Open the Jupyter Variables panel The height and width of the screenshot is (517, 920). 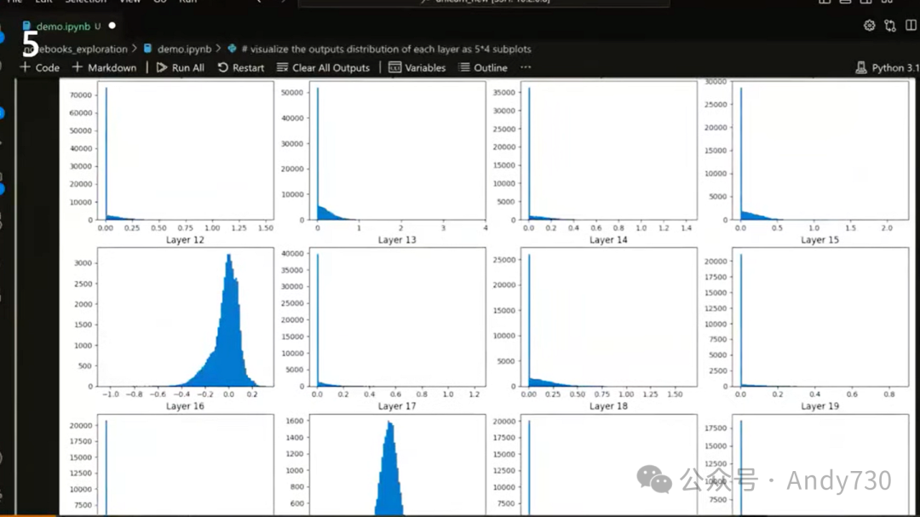click(417, 67)
